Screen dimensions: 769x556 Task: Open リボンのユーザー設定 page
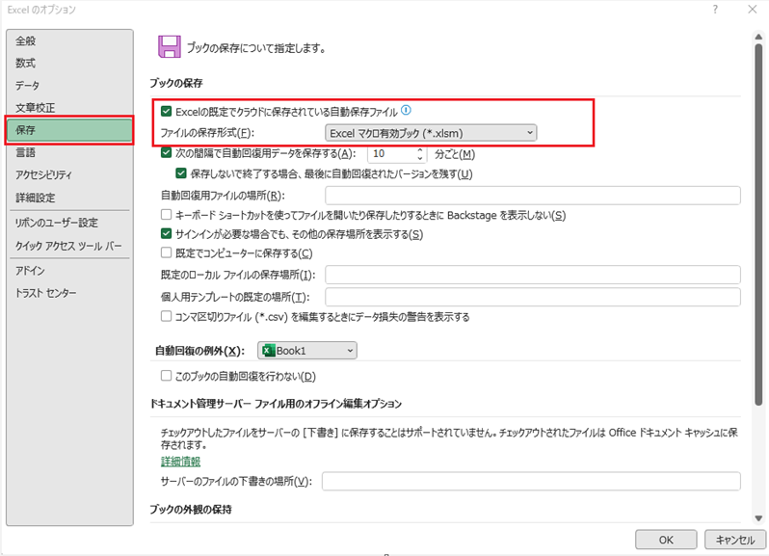57,223
